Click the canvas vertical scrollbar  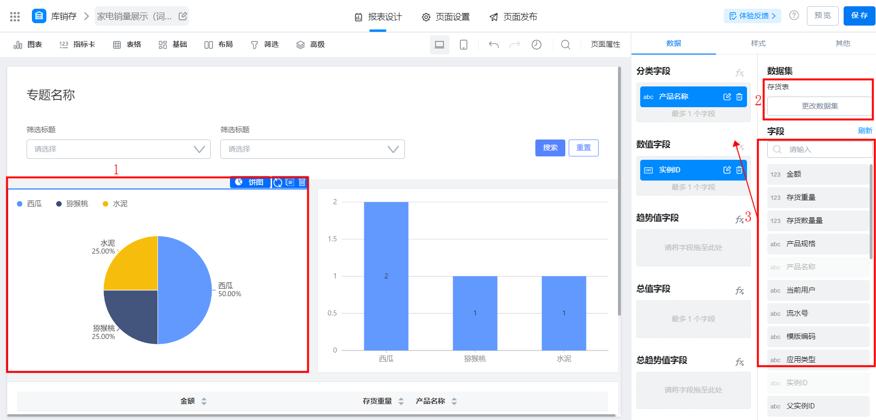pyautogui.click(x=619, y=191)
